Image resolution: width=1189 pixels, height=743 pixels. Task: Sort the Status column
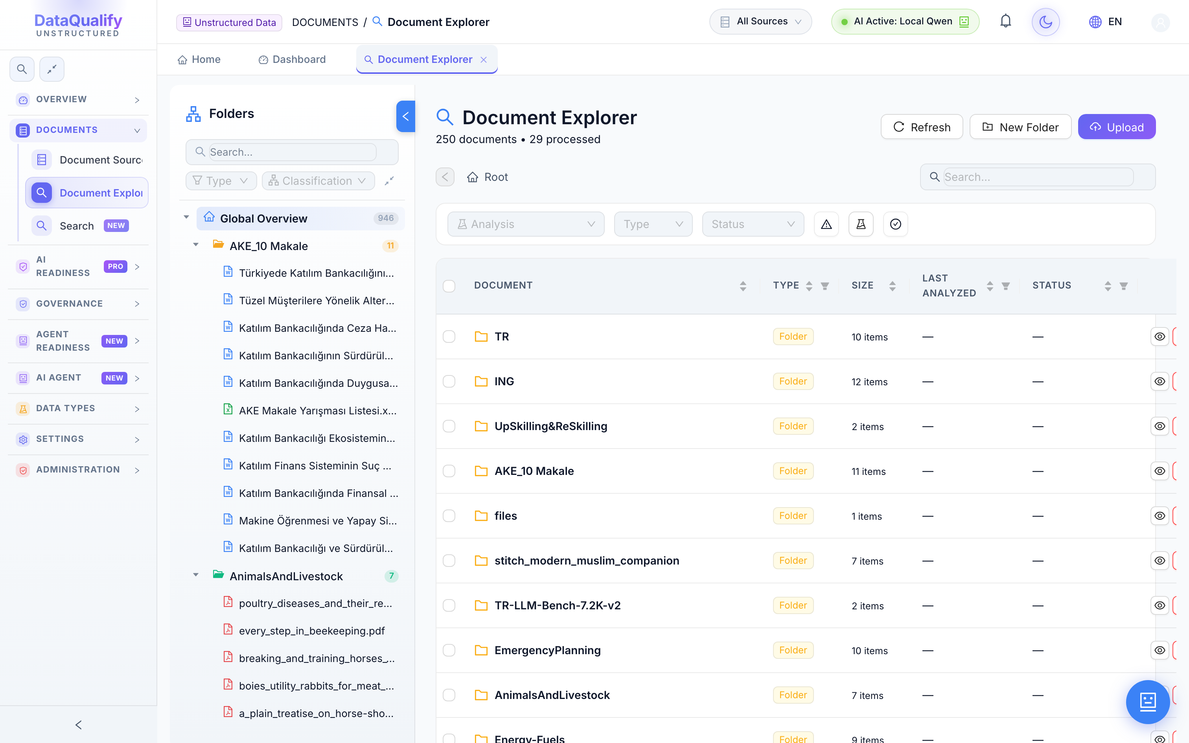1108,286
